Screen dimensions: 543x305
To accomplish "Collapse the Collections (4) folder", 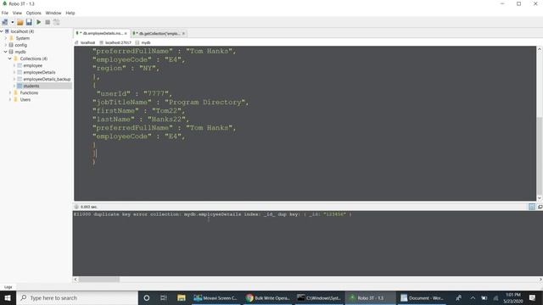I will click(x=10, y=58).
